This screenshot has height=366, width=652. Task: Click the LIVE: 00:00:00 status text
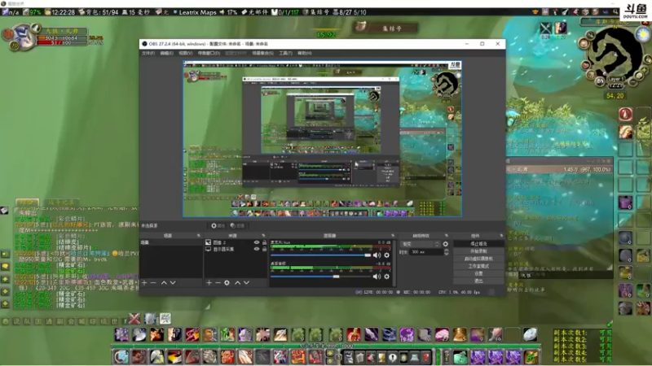pos(378,292)
